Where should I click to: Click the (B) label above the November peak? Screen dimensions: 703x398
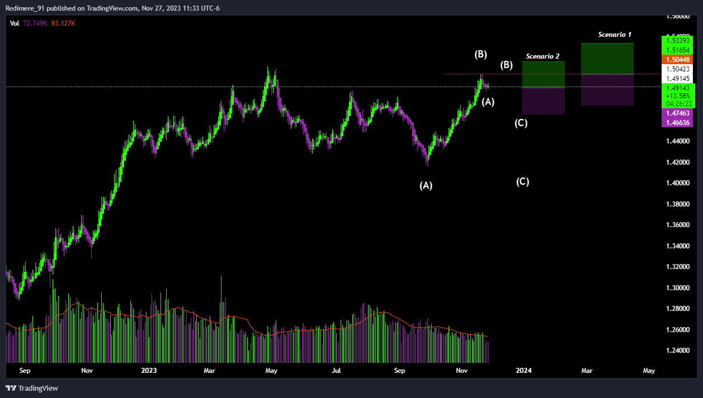pyautogui.click(x=481, y=54)
